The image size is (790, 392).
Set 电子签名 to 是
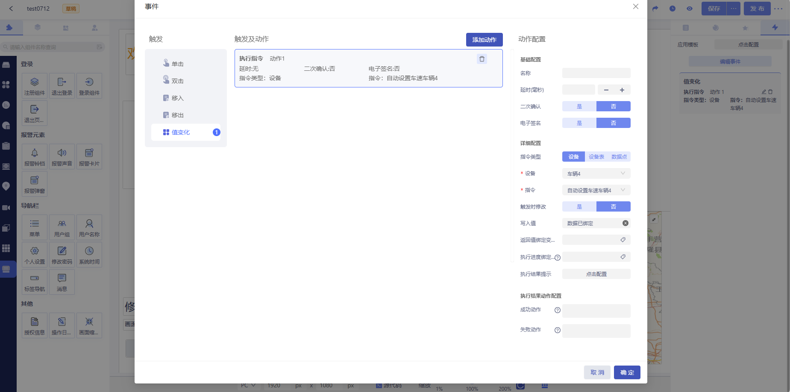coord(579,123)
